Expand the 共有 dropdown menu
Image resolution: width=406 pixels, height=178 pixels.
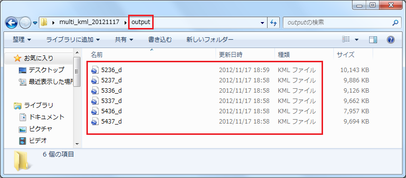pyautogui.click(x=124, y=40)
